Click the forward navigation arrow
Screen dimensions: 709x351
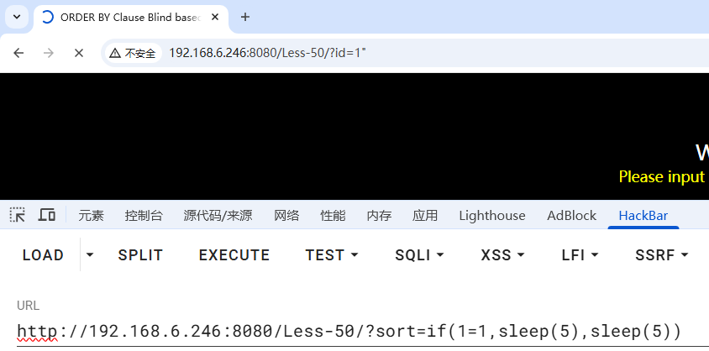click(x=49, y=53)
